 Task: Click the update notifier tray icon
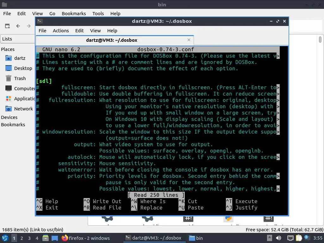[307, 238]
